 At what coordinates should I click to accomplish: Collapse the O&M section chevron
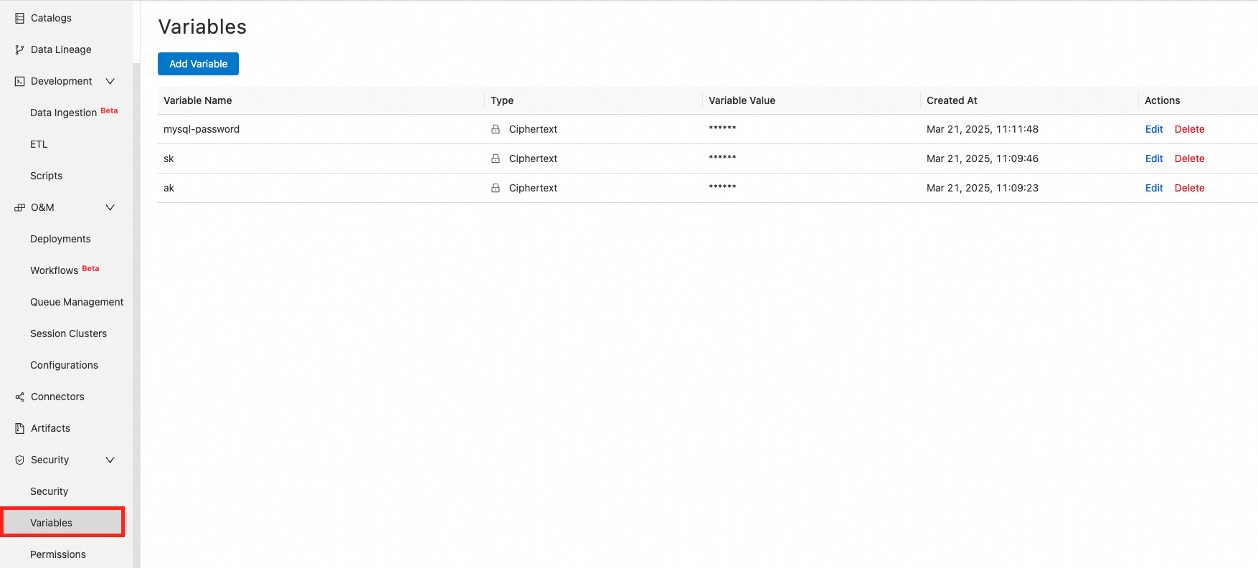(110, 207)
